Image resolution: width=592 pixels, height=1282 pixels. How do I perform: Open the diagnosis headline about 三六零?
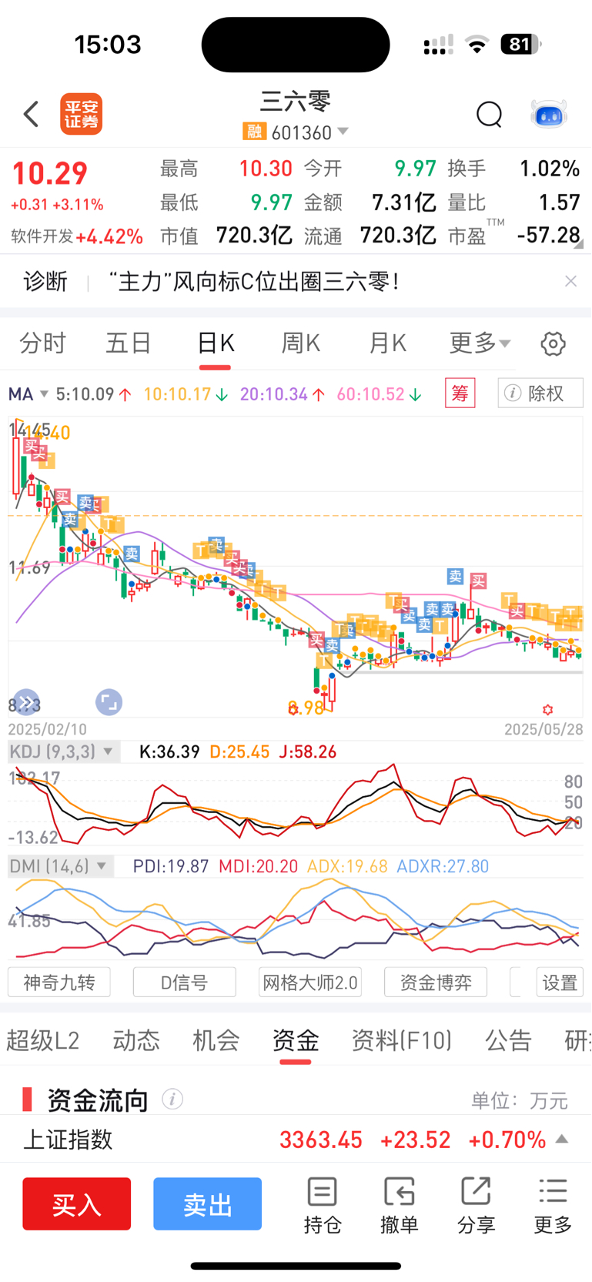pos(253,281)
